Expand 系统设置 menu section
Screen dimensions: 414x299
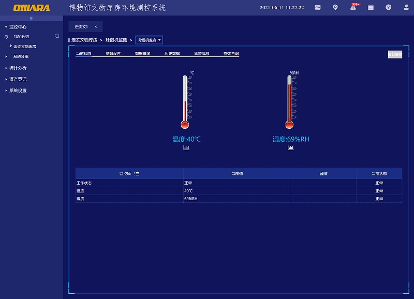pos(18,91)
